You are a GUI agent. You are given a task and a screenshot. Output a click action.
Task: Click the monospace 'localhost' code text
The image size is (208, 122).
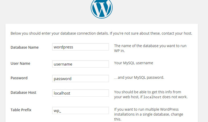pos(152,97)
